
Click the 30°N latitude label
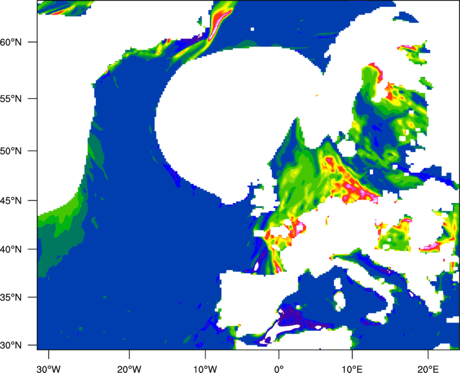[x=11, y=345]
